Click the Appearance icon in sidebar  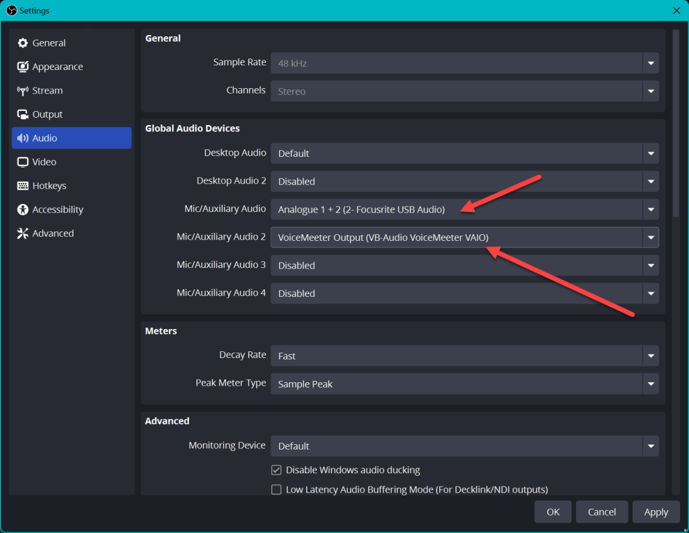22,67
